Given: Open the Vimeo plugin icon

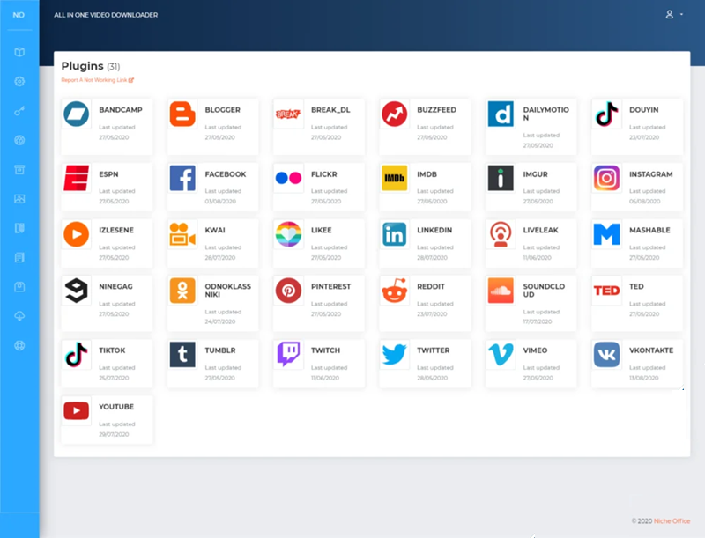Looking at the screenshot, I should coord(501,354).
